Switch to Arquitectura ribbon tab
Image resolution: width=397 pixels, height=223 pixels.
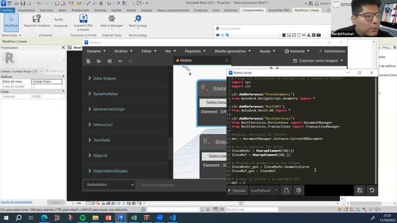click(x=26, y=11)
